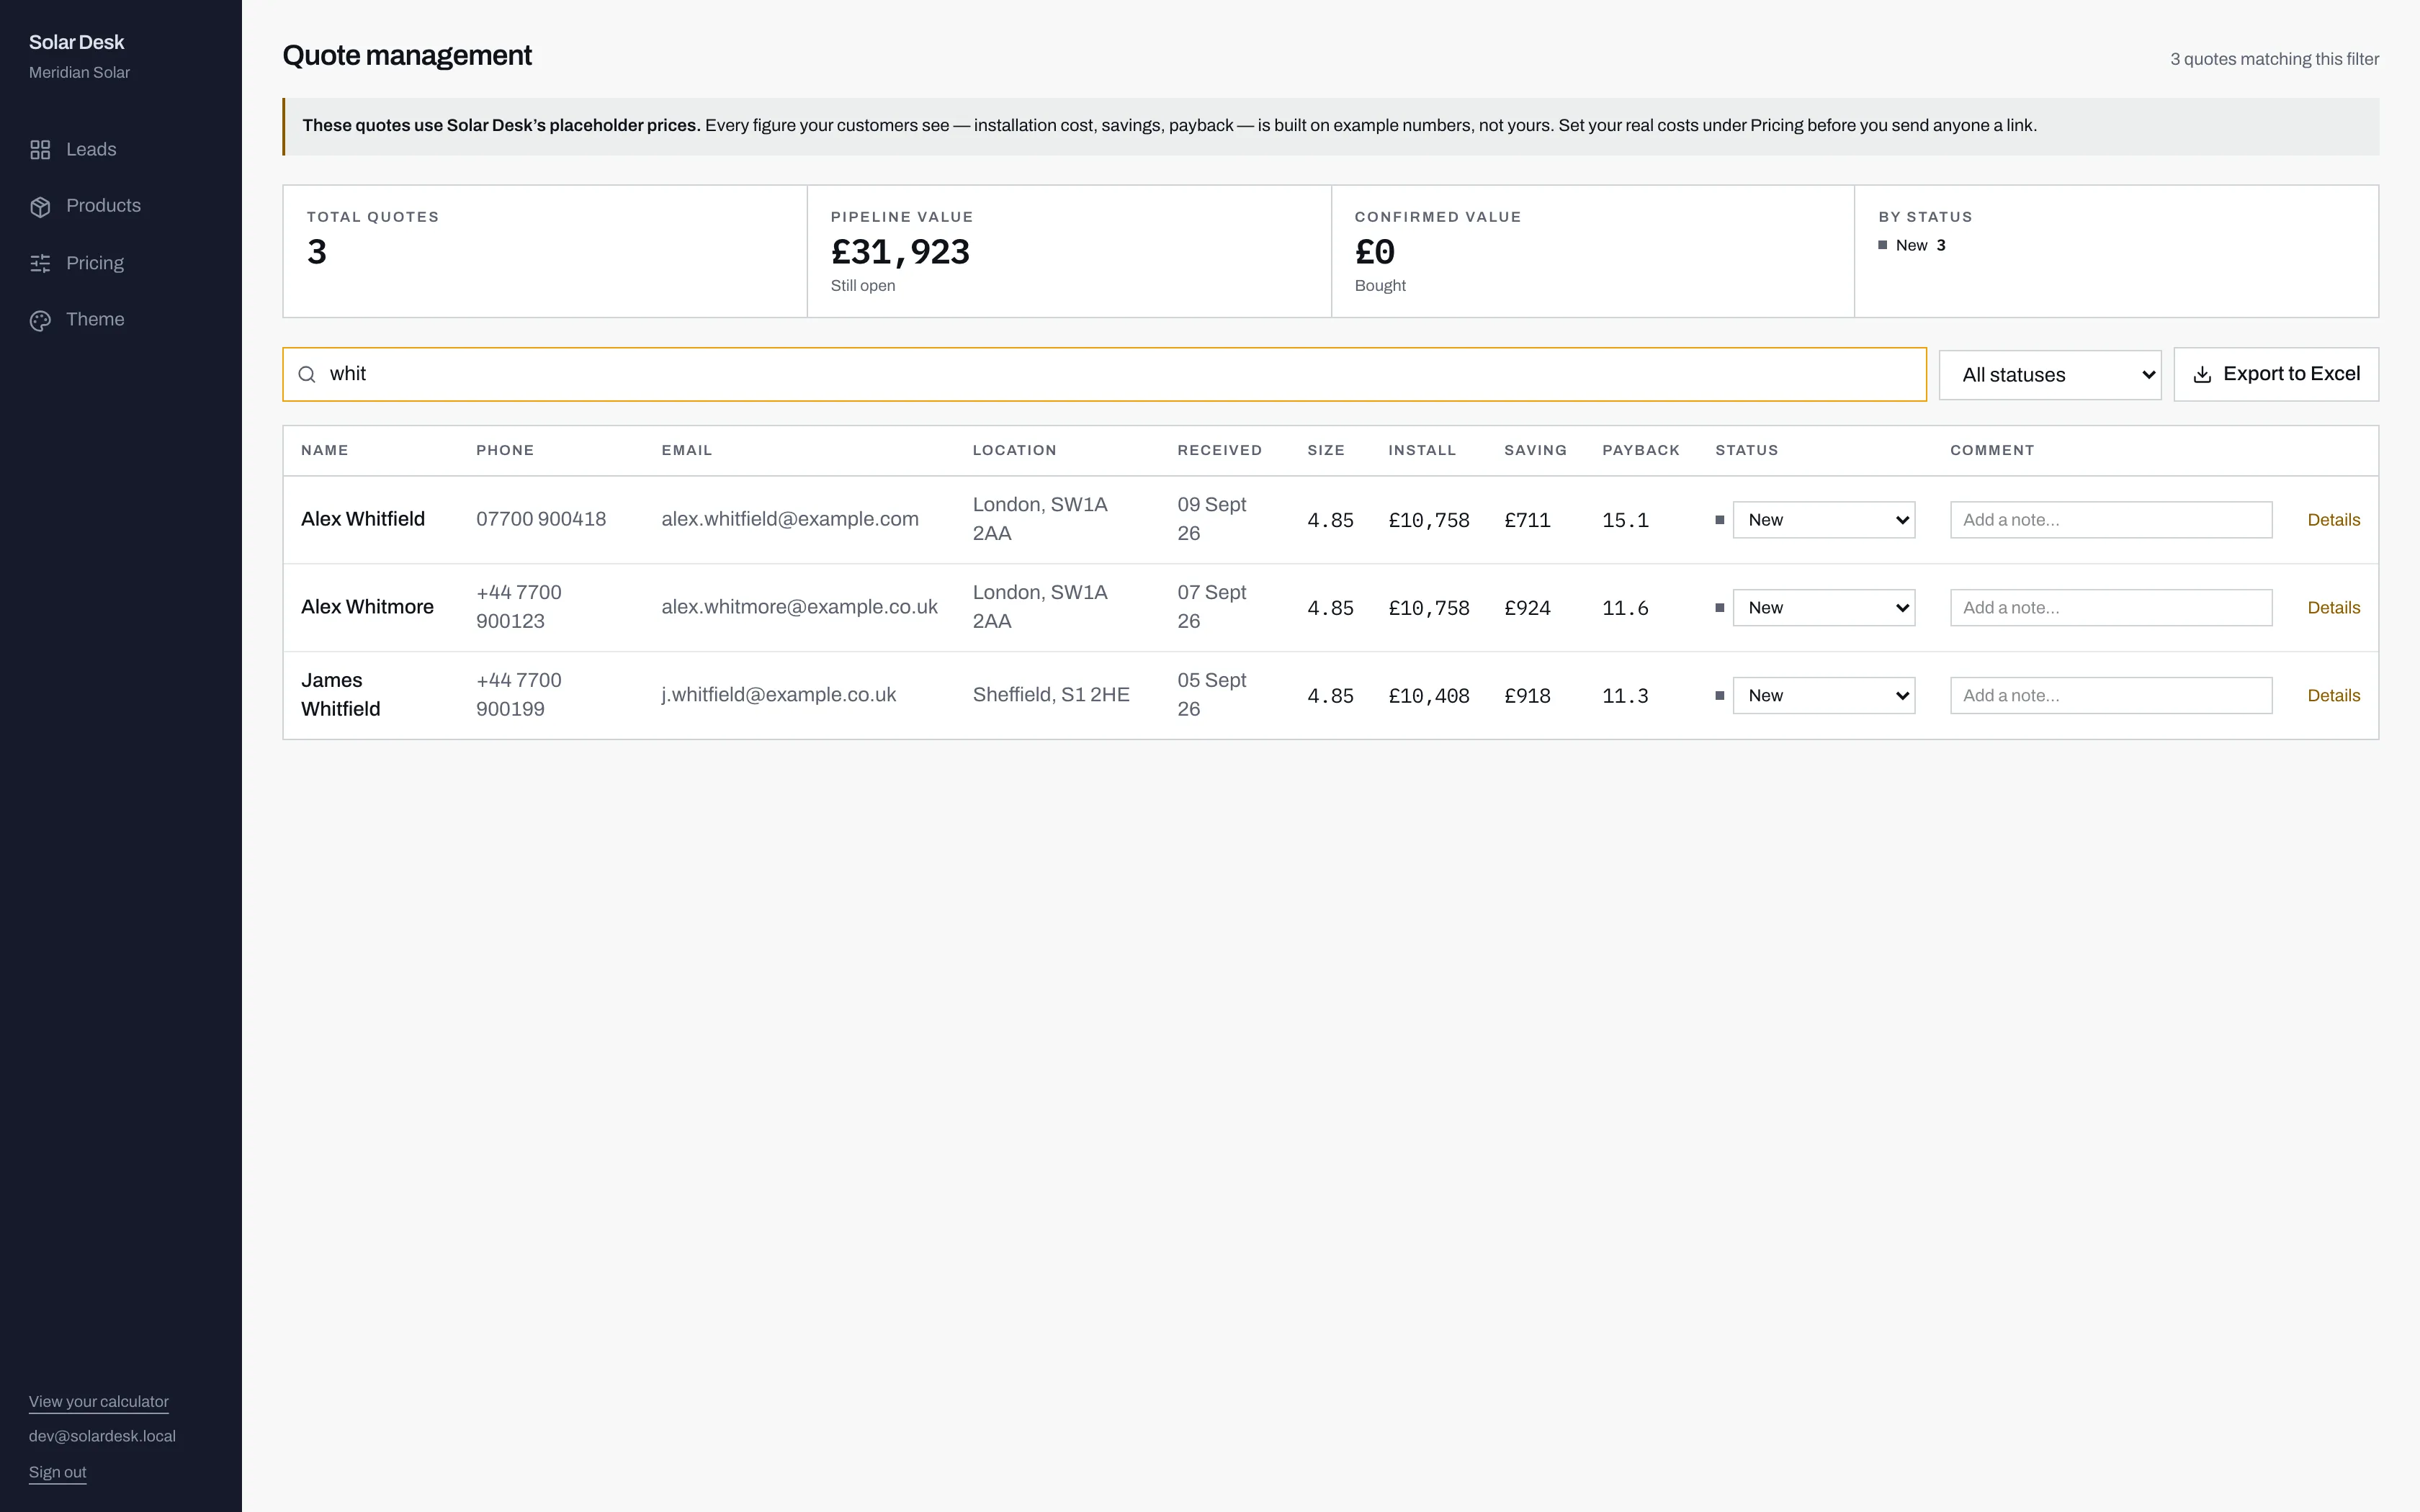Click '3 quotes matching this filter' text
The image size is (2420, 1512).
(2274, 59)
